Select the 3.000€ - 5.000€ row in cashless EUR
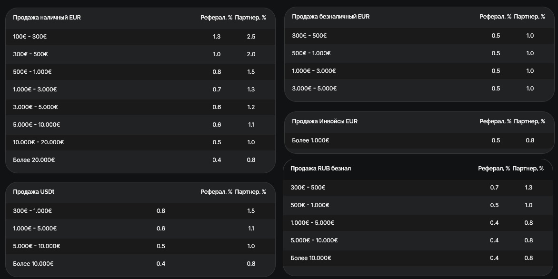The width and height of the screenshot is (558, 279). click(x=419, y=88)
